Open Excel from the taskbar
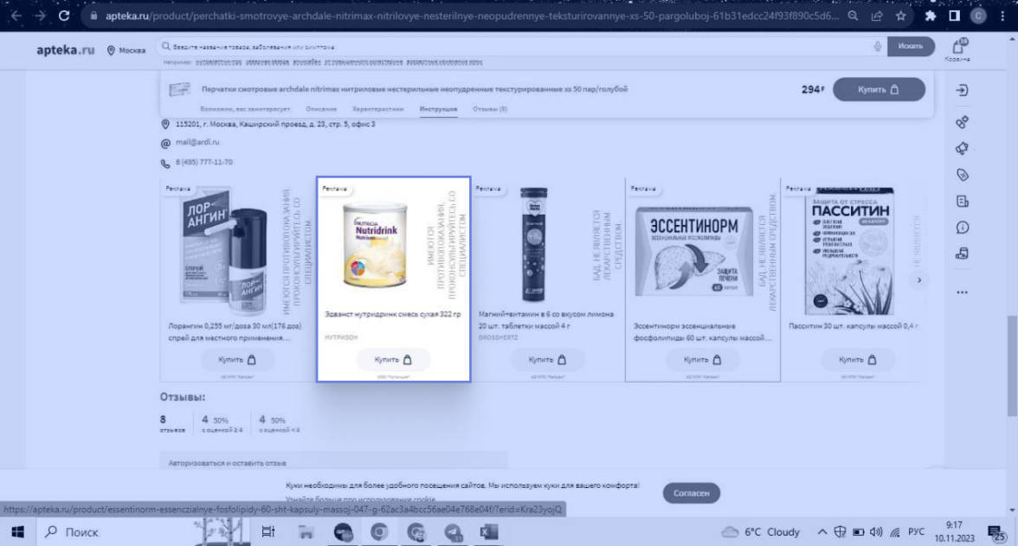Image resolution: width=1018 pixels, height=546 pixels. 489,531
